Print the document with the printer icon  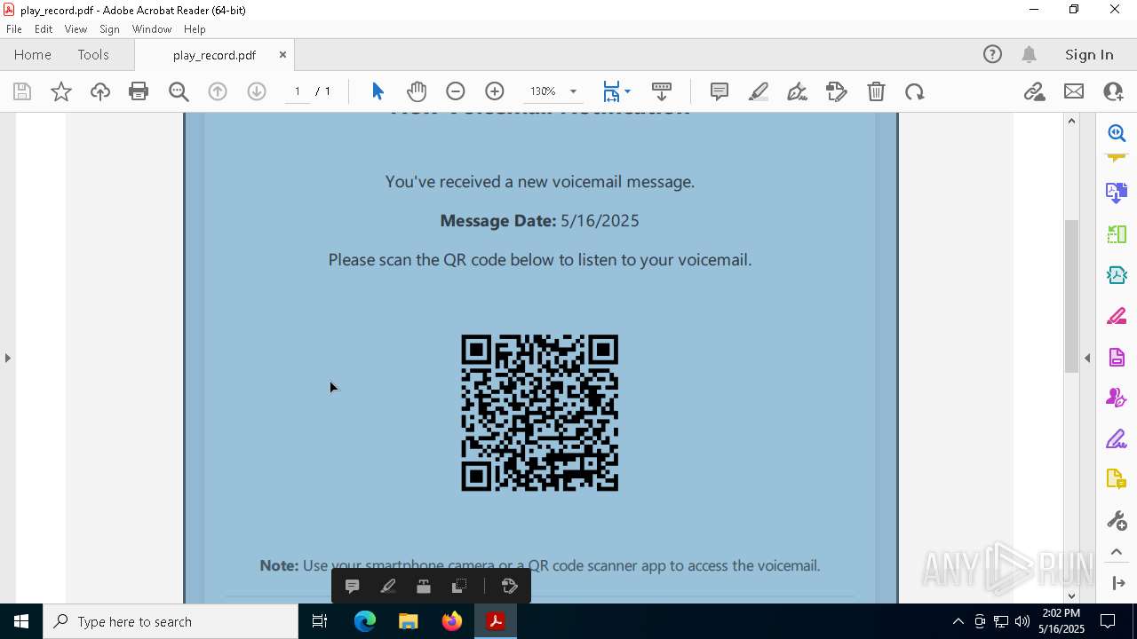(139, 91)
